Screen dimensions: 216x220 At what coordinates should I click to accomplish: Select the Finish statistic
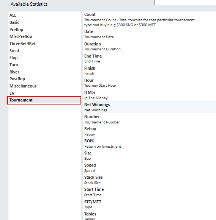[x=150, y=70]
